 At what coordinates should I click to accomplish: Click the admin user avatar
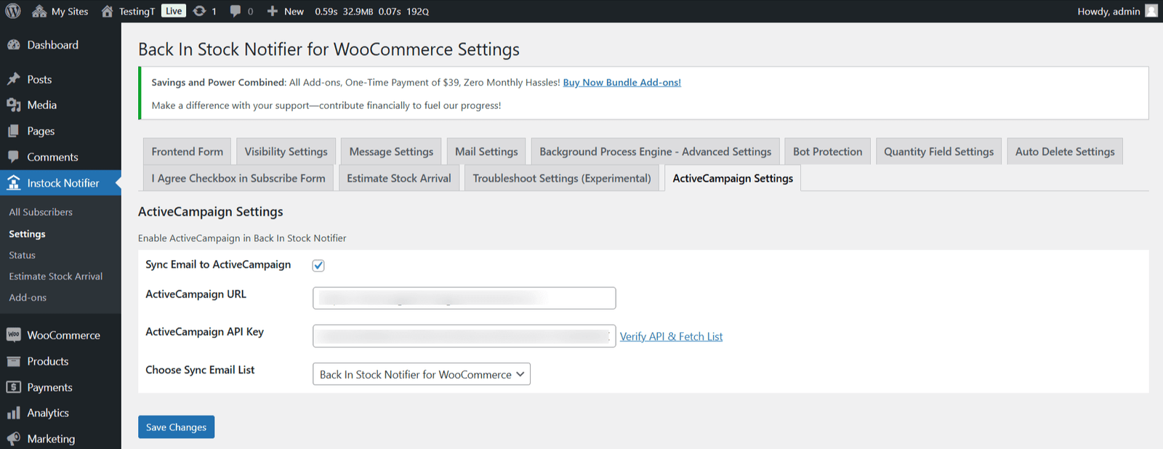(1151, 11)
